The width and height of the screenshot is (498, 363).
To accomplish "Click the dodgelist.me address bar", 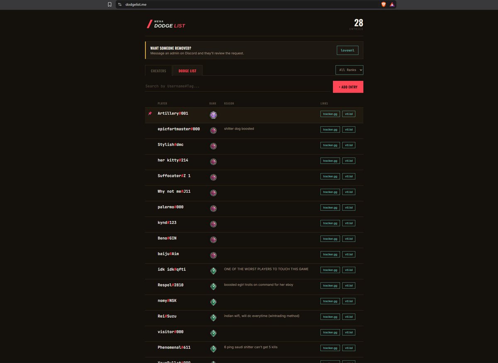I will 256,5.
